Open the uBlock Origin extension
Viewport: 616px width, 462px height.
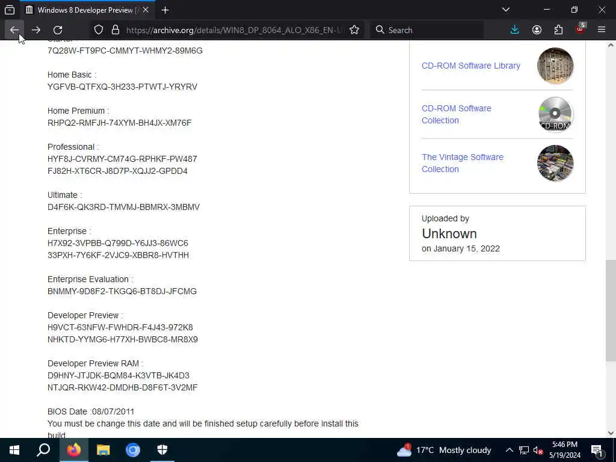tap(581, 29)
